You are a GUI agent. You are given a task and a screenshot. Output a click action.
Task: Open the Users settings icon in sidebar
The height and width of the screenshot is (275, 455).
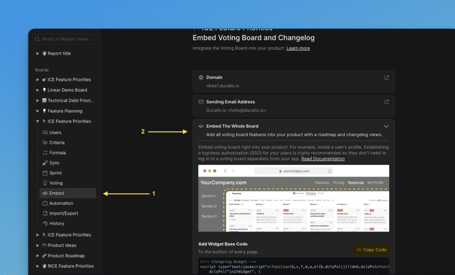(x=45, y=132)
